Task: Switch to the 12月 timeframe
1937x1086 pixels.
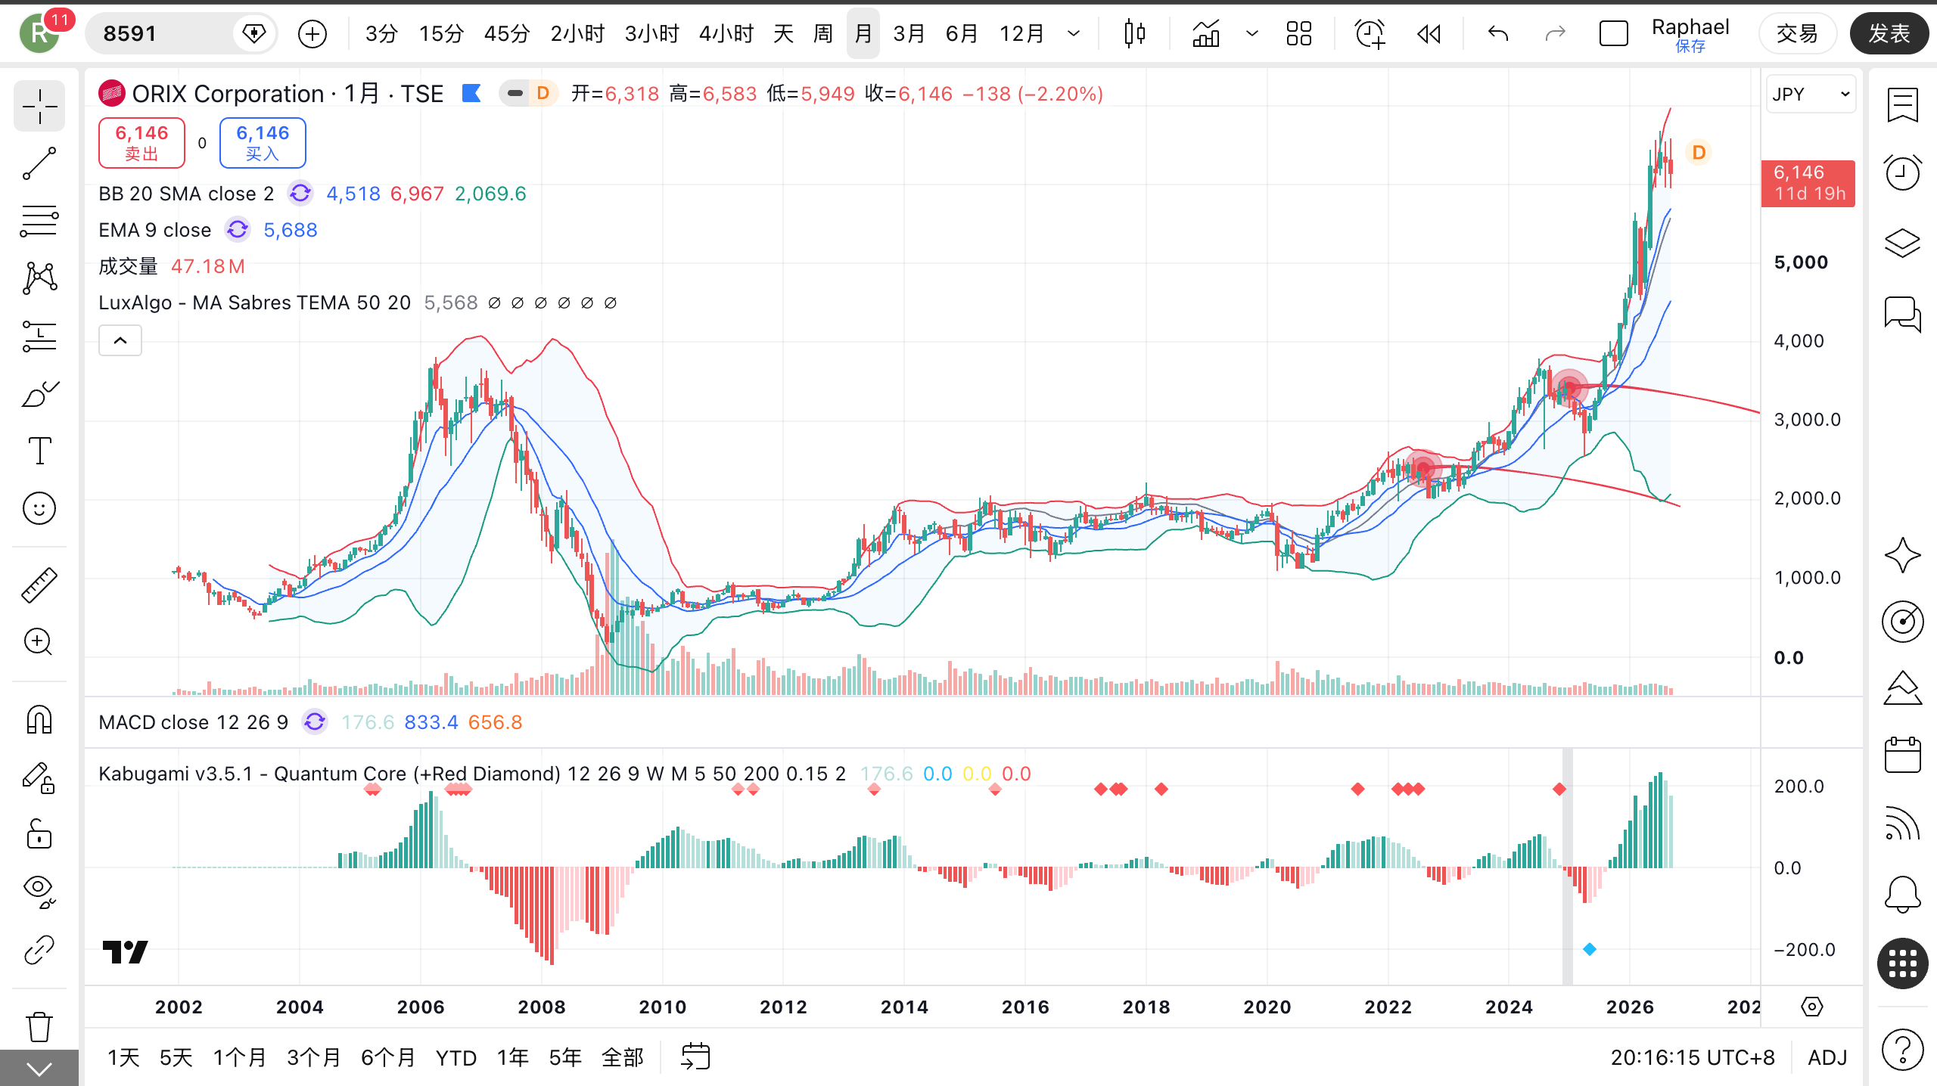Action: (x=1021, y=33)
